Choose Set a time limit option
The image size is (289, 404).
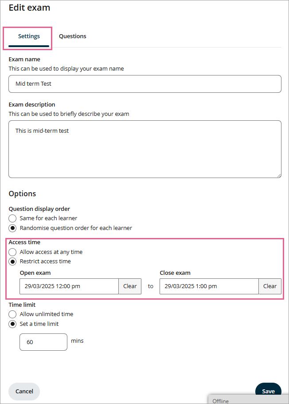pos(13,324)
